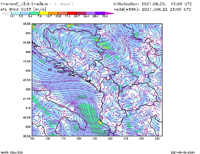This screenshot has width=200, height=154.
Task: Click the '( . x . degree )' resolution text
Action: tap(61, 4)
